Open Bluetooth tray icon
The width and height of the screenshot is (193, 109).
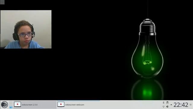[163, 103]
